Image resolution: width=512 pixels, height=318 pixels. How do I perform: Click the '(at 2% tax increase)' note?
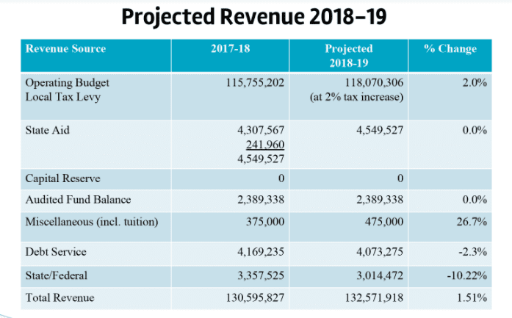tap(356, 97)
